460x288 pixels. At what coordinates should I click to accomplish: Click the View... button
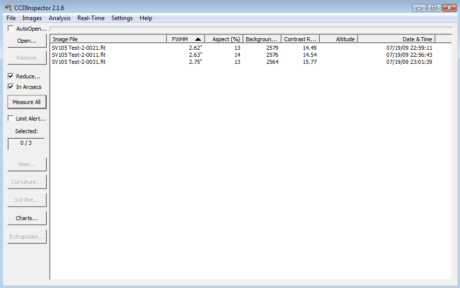27,164
